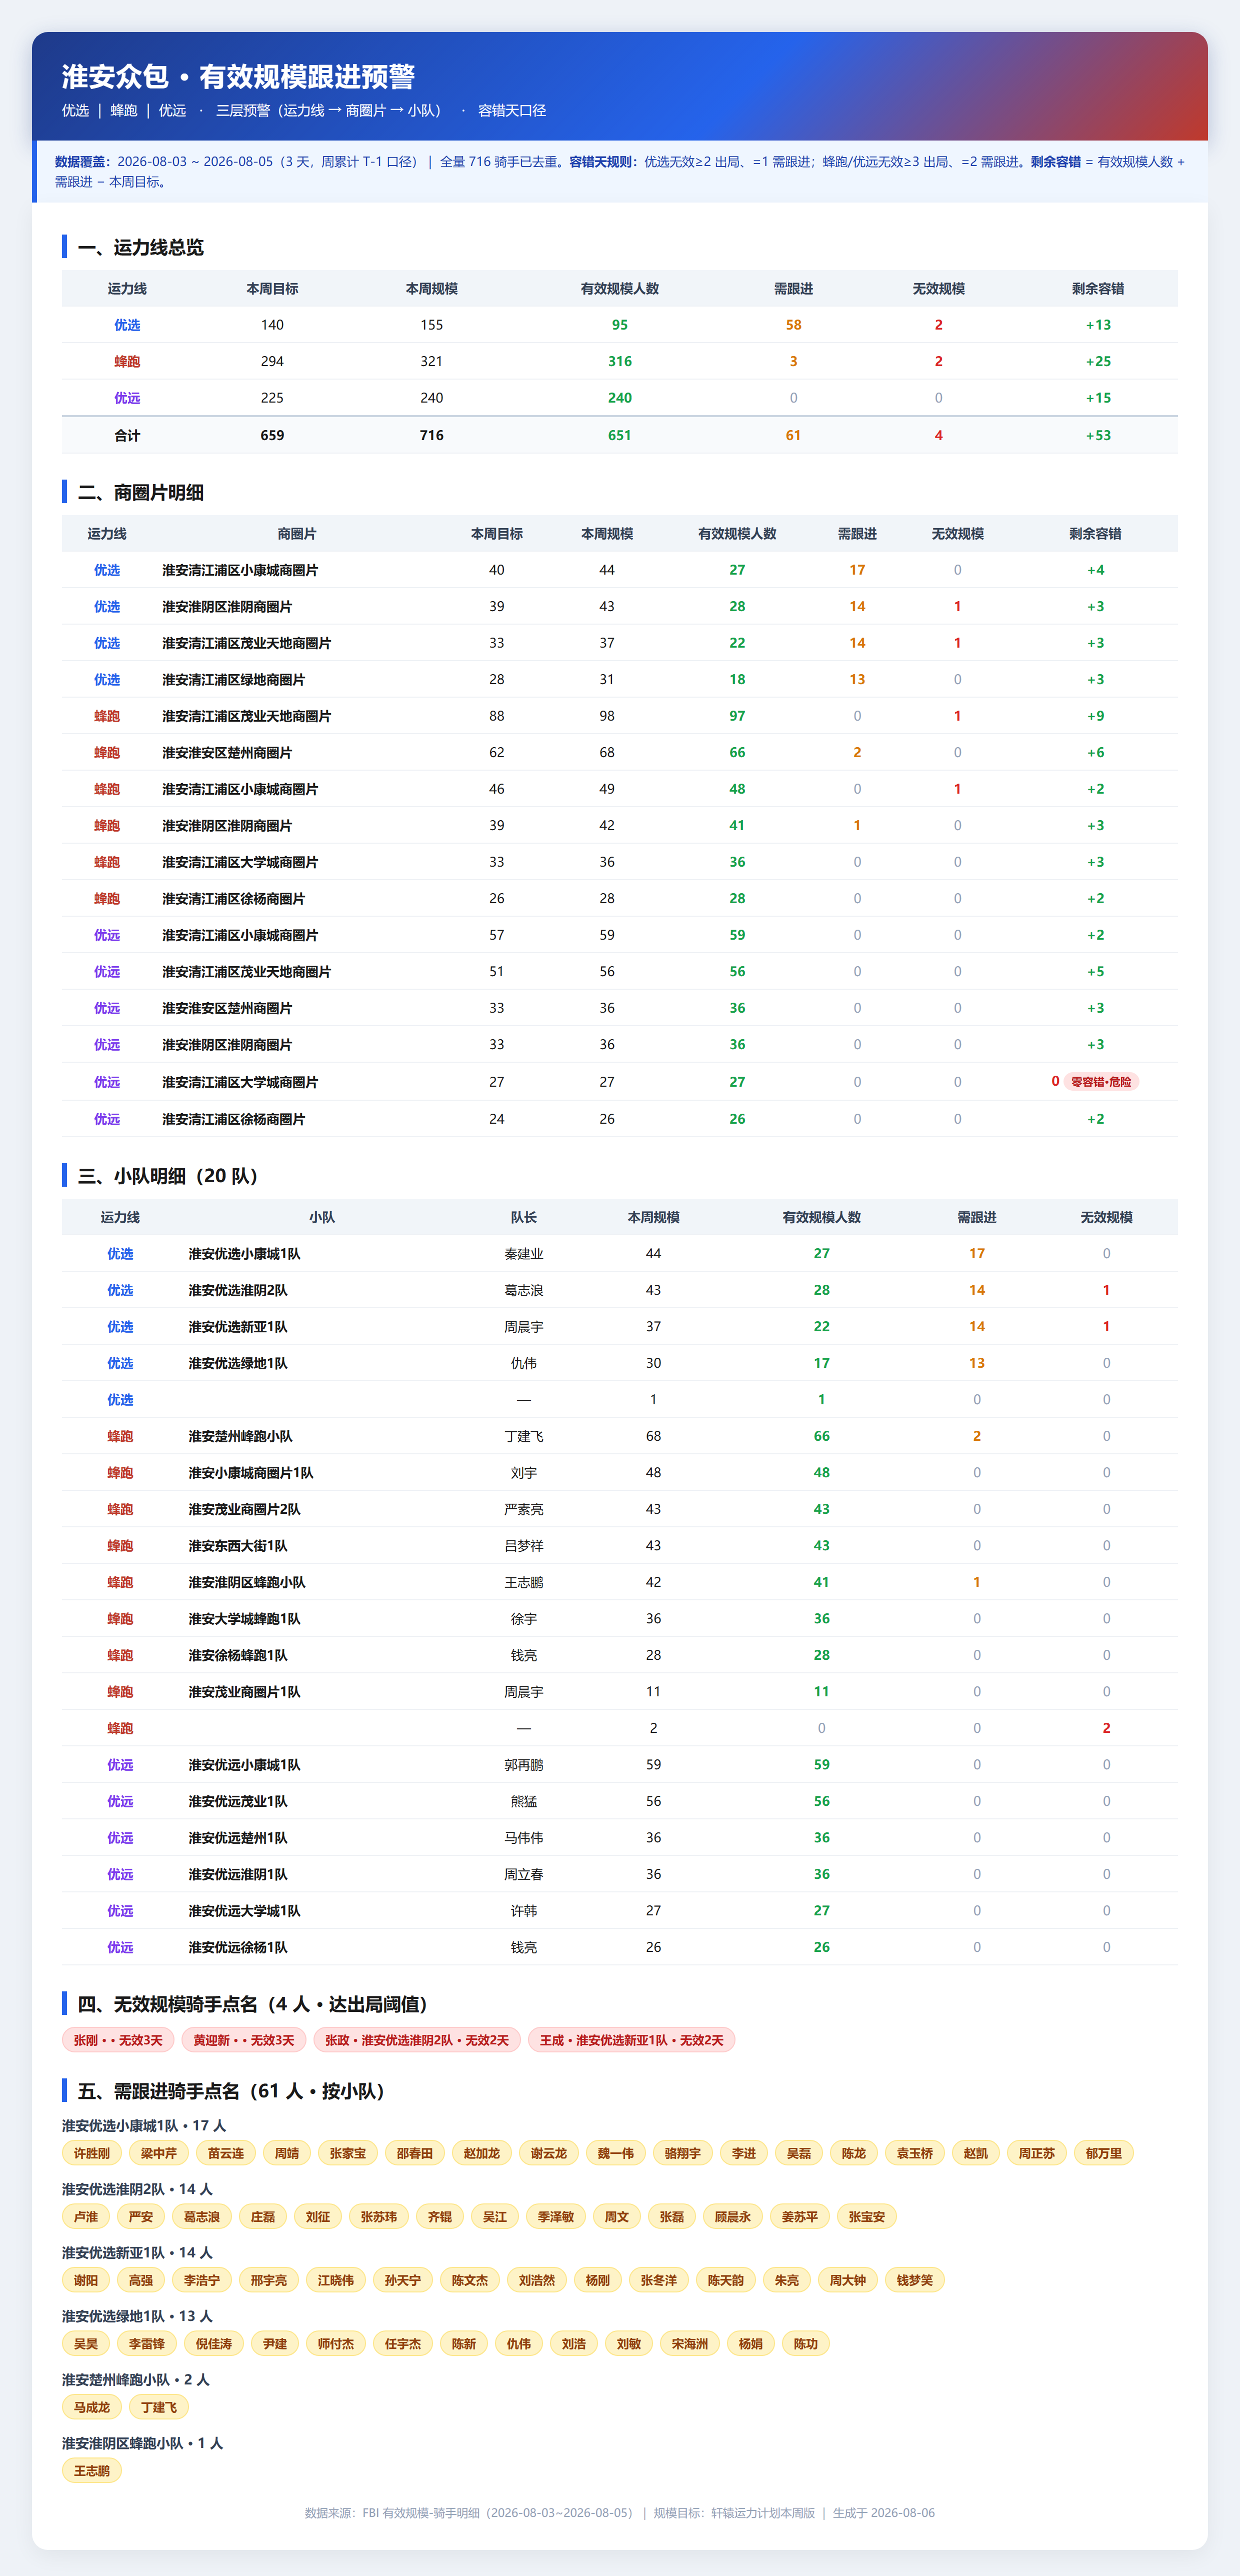Image resolution: width=1240 pixels, height=2576 pixels.
Task: Click chip 王成 · 淮安优选新亚1队 · 无效2天
Action: 632,2040
